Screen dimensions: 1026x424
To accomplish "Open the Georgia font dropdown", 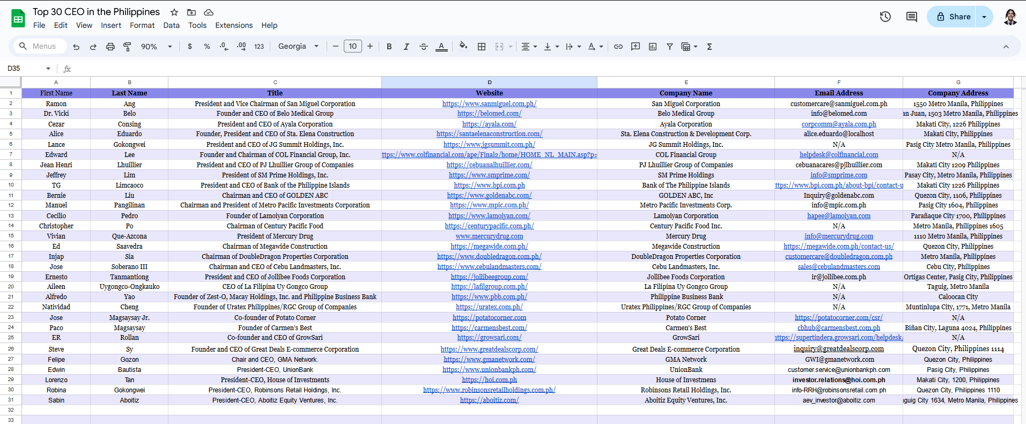I will [x=298, y=47].
